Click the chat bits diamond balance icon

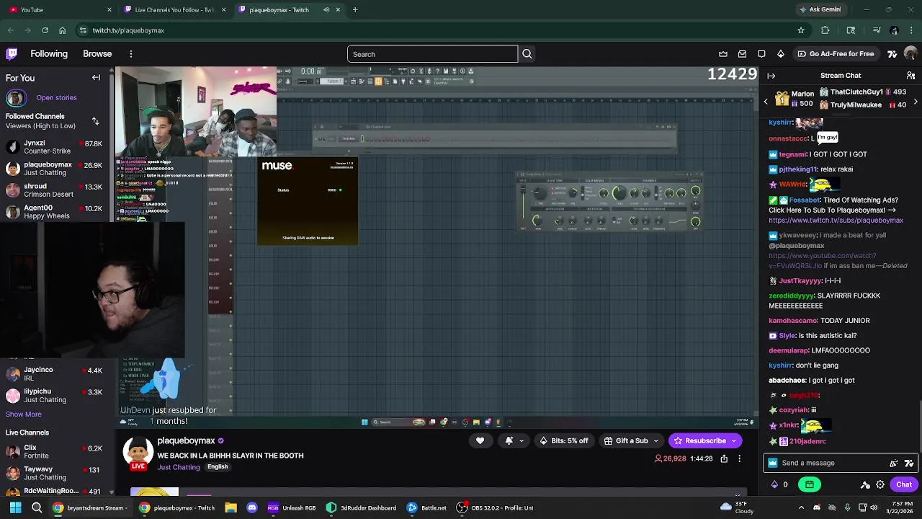pyautogui.click(x=774, y=484)
